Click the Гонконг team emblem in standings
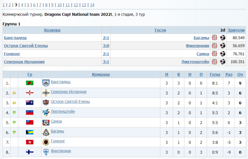The width and height of the screenshot is (248, 159). coord(46,142)
